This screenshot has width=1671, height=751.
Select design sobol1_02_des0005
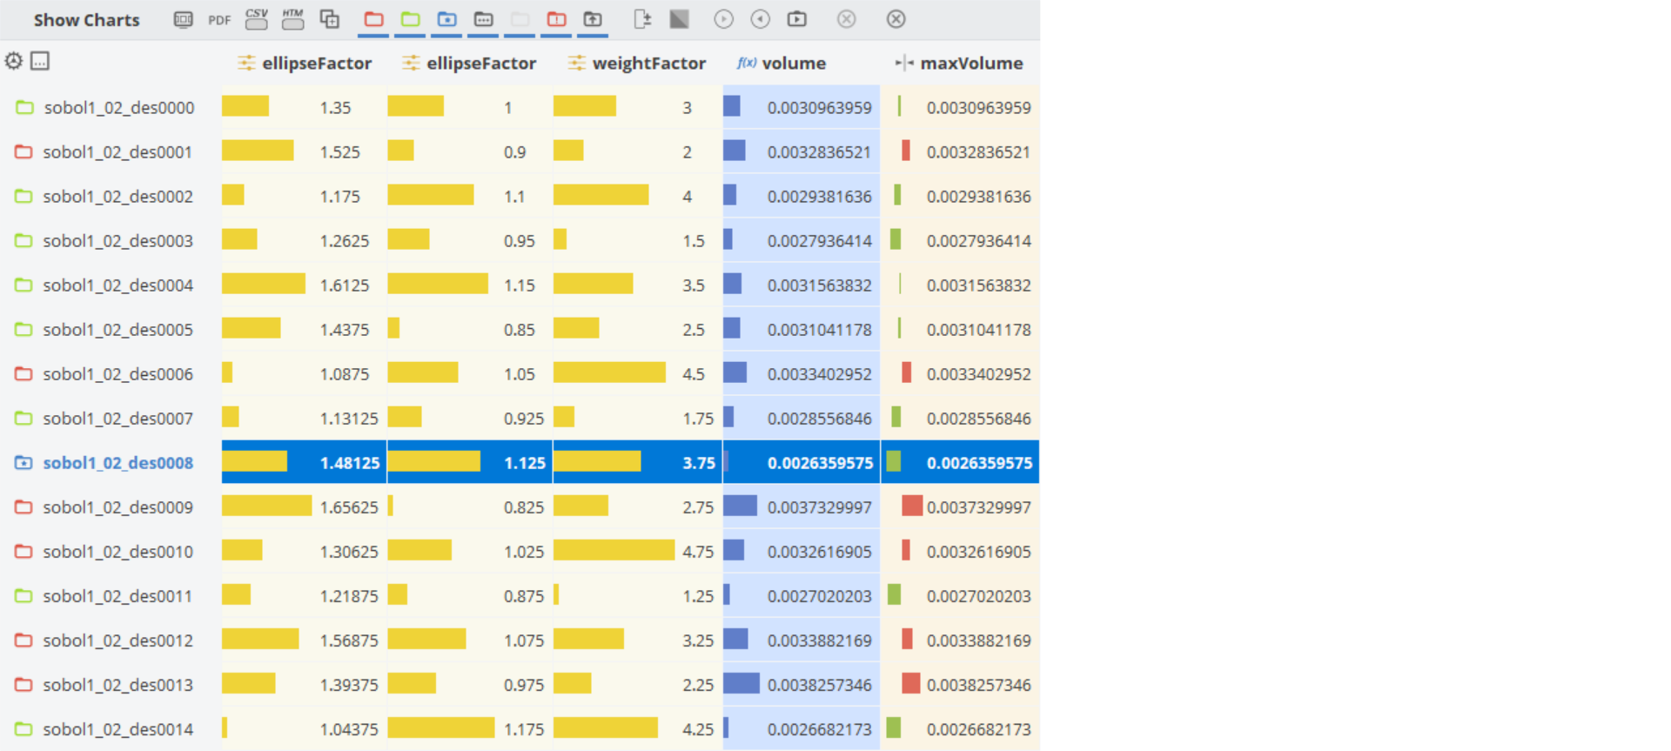(118, 330)
